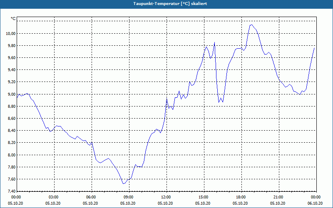The image size is (333, 208).
Task: Click the y-axis value 7,40
Action: (12, 191)
